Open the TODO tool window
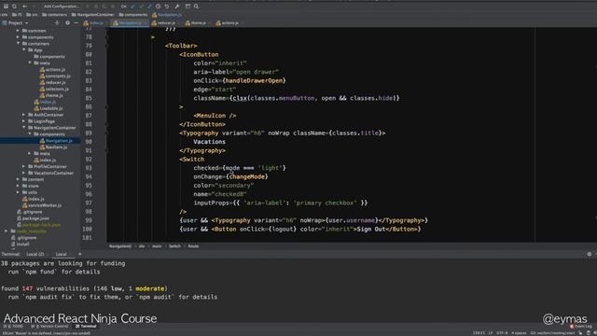Viewport: 597px width, 336px height. tap(13, 326)
